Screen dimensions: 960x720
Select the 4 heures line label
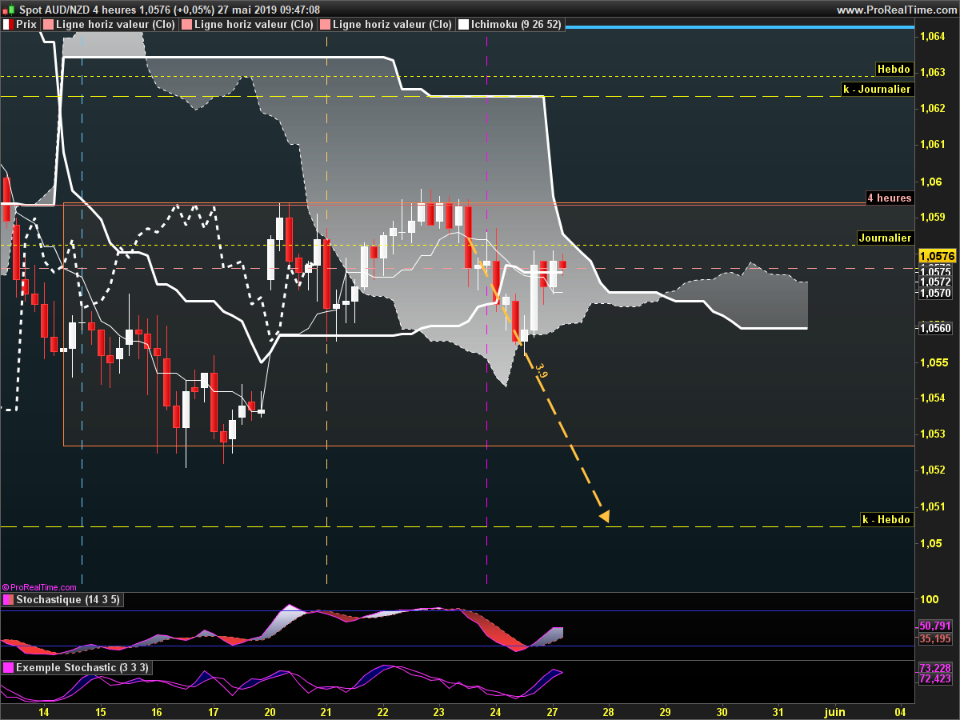pos(890,198)
